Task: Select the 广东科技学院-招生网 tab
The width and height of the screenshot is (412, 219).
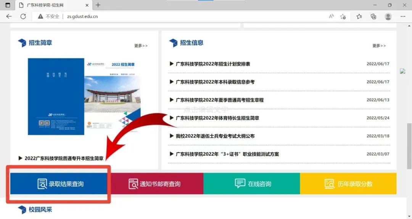Action: click(54, 5)
